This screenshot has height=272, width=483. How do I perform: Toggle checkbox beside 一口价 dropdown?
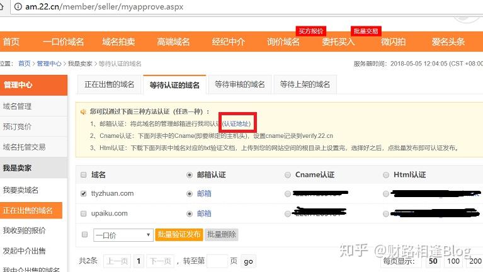click(x=85, y=234)
